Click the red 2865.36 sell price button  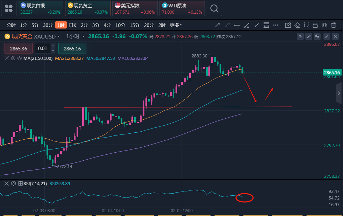[x=19, y=49]
